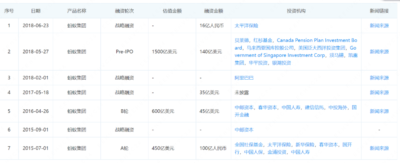Image resolution: width=400 pixels, height=163 pixels.
Task: Click the 融资轮次 column header
Action: coord(124,11)
